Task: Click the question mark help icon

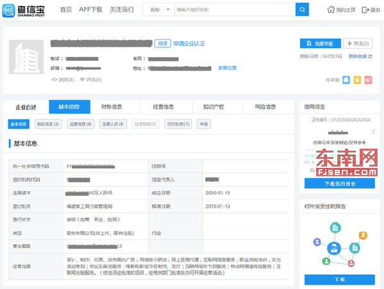Action: point(373,131)
